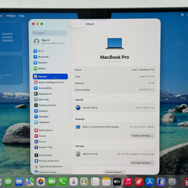Open App Store from the Dock

[150, 182]
